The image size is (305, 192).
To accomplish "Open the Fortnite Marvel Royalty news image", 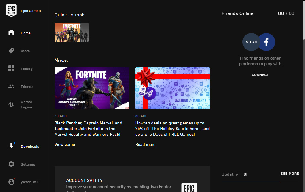I will pyautogui.click(x=92, y=88).
